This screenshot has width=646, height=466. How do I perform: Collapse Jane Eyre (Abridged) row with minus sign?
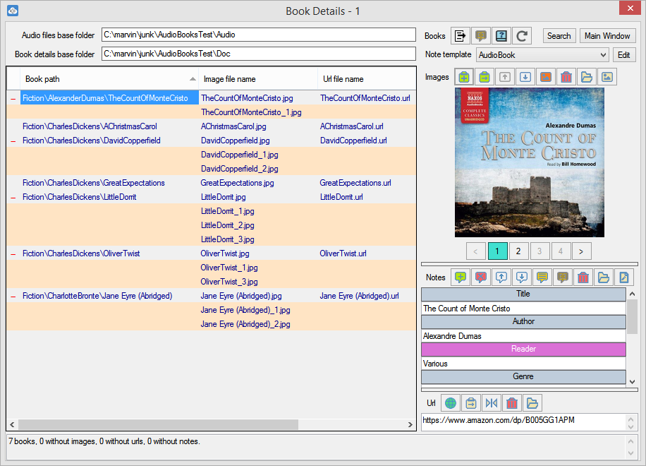[13, 297]
